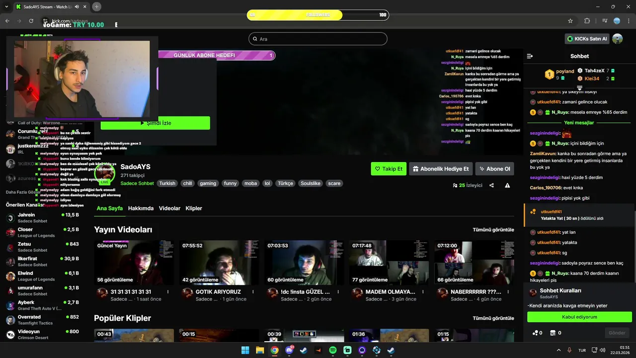Show hidden system tray icons
This screenshot has height=358, width=636.
(558, 350)
